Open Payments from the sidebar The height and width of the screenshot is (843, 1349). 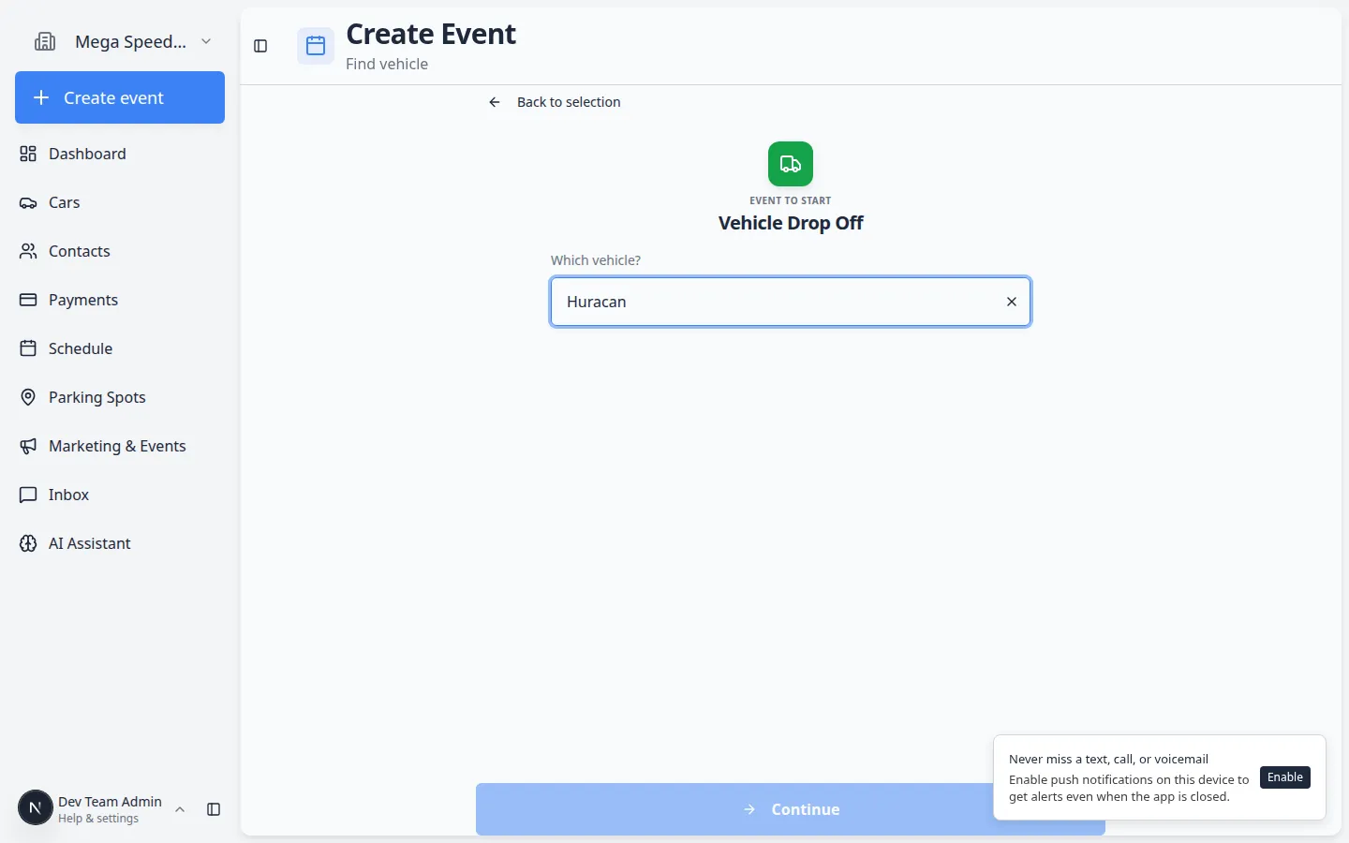pos(120,300)
